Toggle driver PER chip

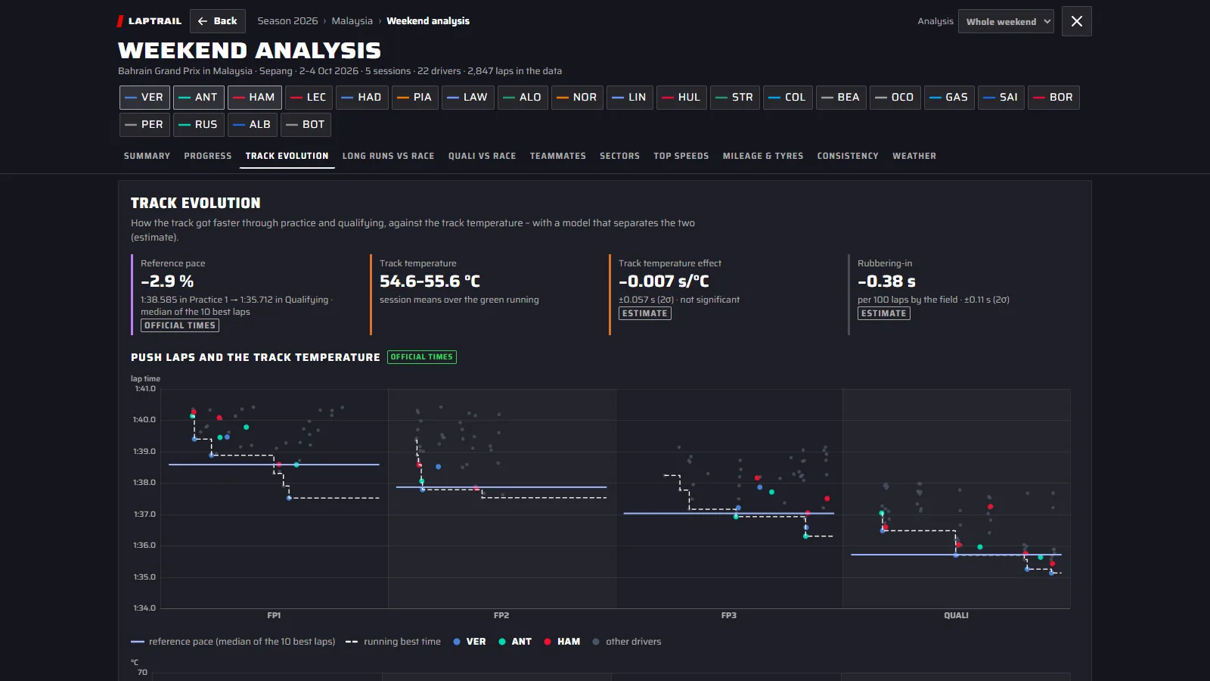coord(144,125)
